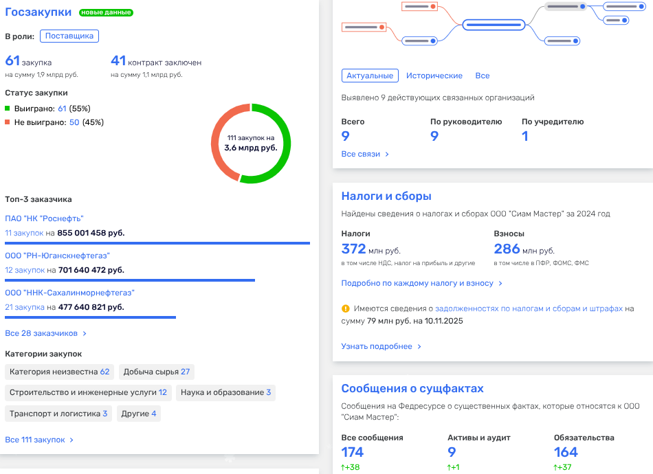Click the red not-won legend marker
Screen dimensions: 653x474
click(x=8, y=122)
